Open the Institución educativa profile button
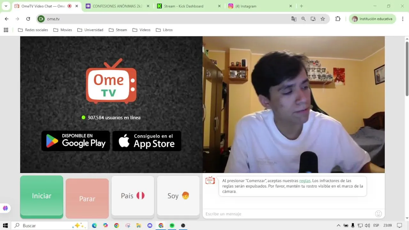Image resolution: width=409 pixels, height=230 pixels. (372, 19)
